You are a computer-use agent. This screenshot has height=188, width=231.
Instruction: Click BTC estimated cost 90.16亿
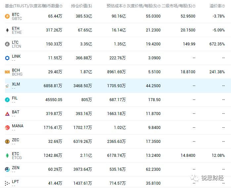pos(119,16)
